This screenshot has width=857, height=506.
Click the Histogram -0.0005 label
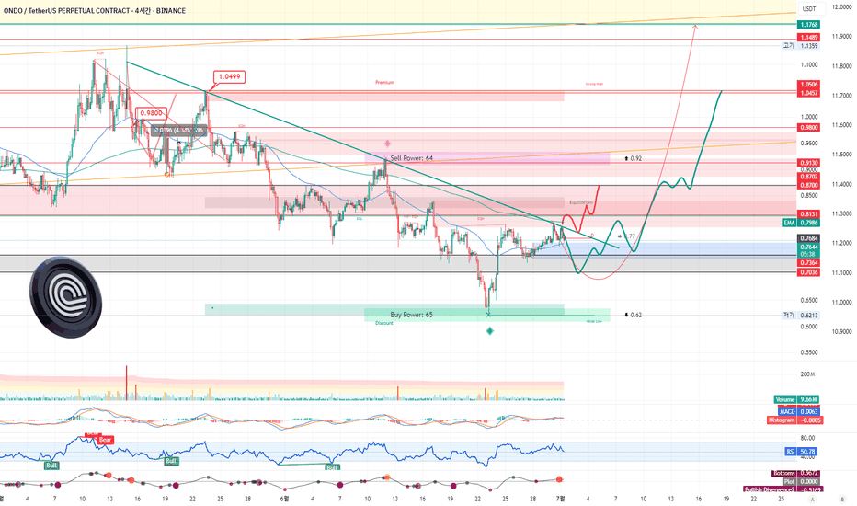pyautogui.click(x=794, y=420)
